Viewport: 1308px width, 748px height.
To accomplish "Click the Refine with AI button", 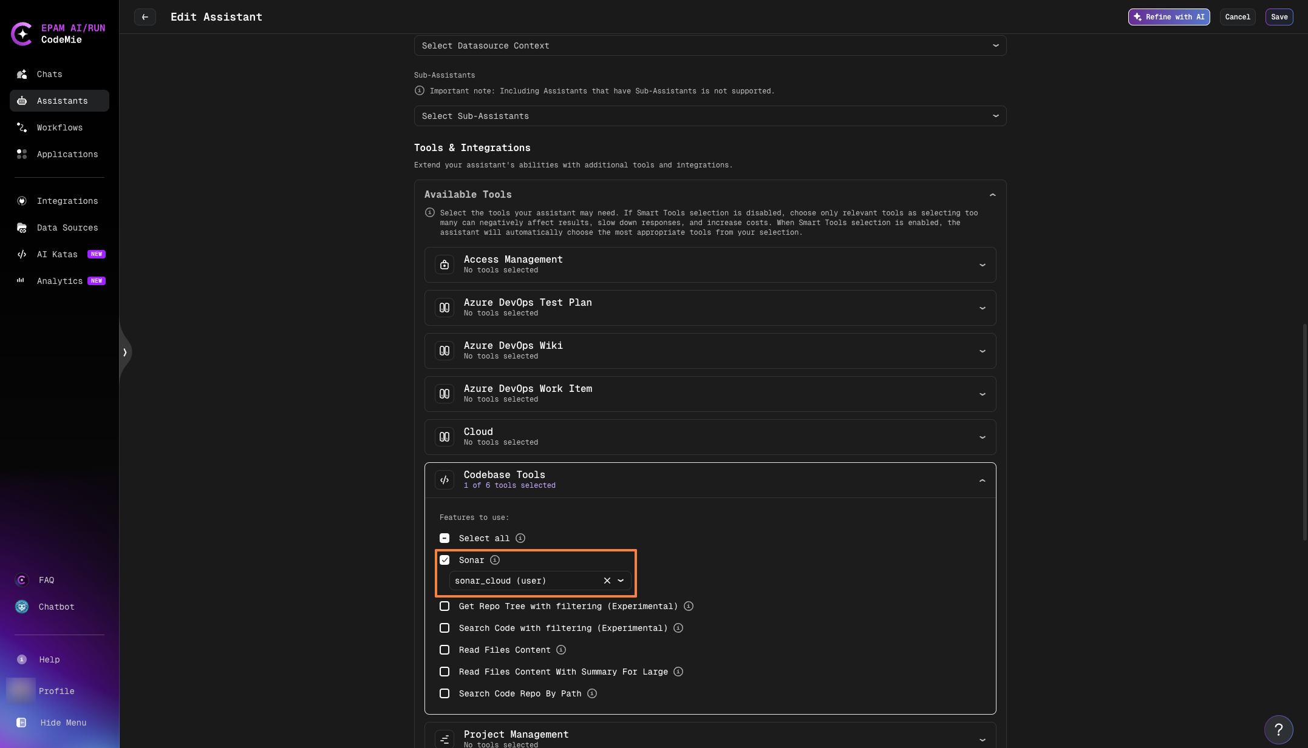I will click(x=1168, y=17).
